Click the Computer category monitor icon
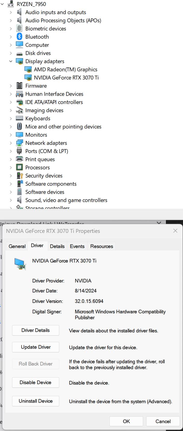Image resolution: width=183 pixels, height=431 pixels. pos(19,45)
